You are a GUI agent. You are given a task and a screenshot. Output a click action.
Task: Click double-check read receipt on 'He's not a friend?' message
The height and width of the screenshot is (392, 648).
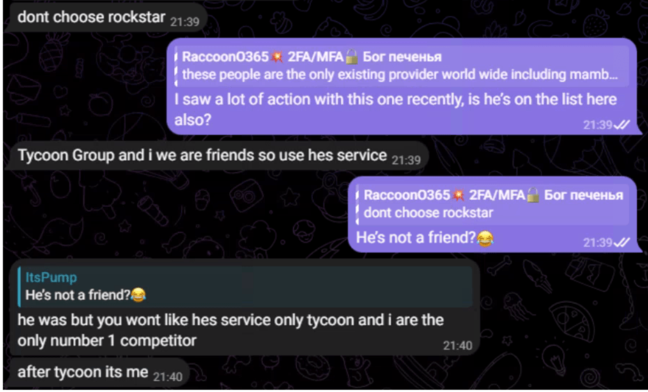(x=622, y=242)
